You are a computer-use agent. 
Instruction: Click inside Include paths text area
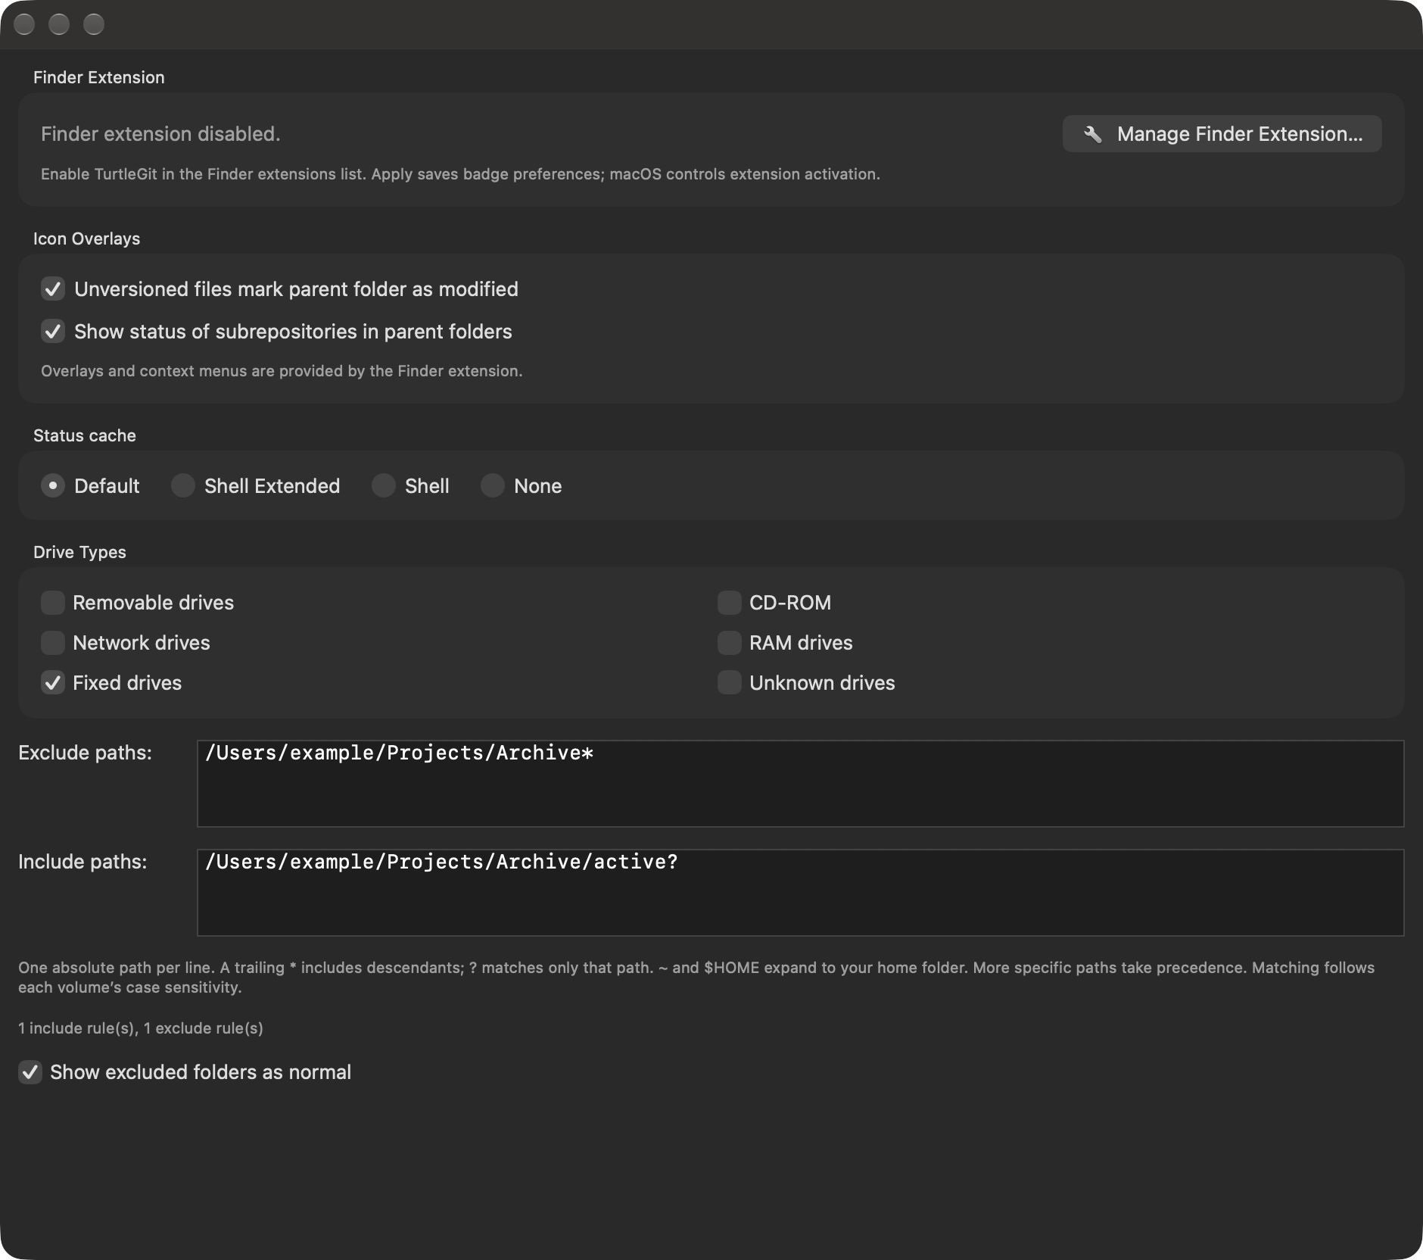pos(800,893)
